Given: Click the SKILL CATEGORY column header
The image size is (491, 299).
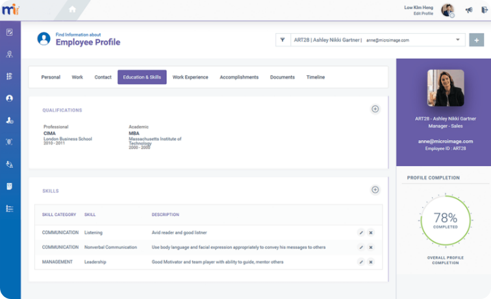Looking at the screenshot, I should click(59, 215).
